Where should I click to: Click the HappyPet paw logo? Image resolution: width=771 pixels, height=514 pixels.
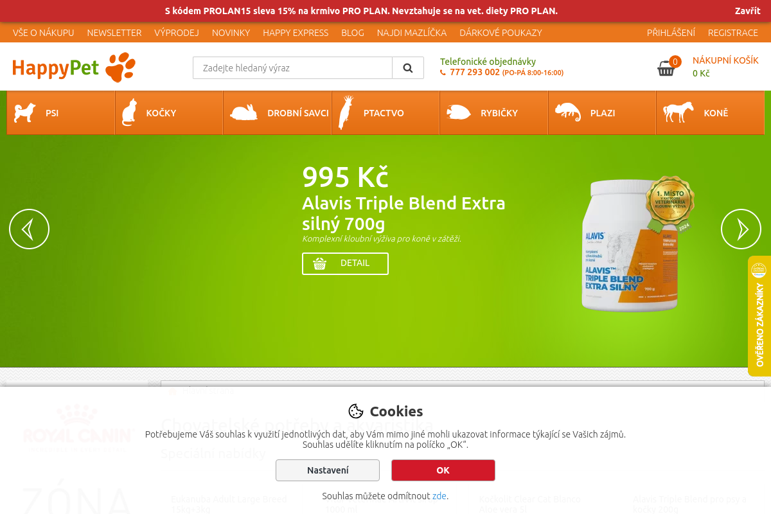[74, 67]
